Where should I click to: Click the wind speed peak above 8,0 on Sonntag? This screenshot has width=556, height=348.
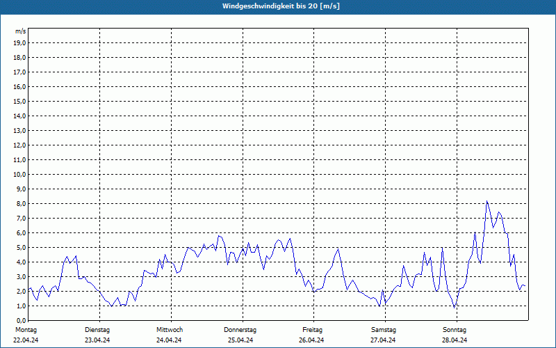pyautogui.click(x=487, y=201)
